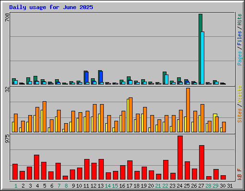This screenshot has width=245, height=191.
Task: Click the day "18" label on x-axis
Action: pos(136,186)
